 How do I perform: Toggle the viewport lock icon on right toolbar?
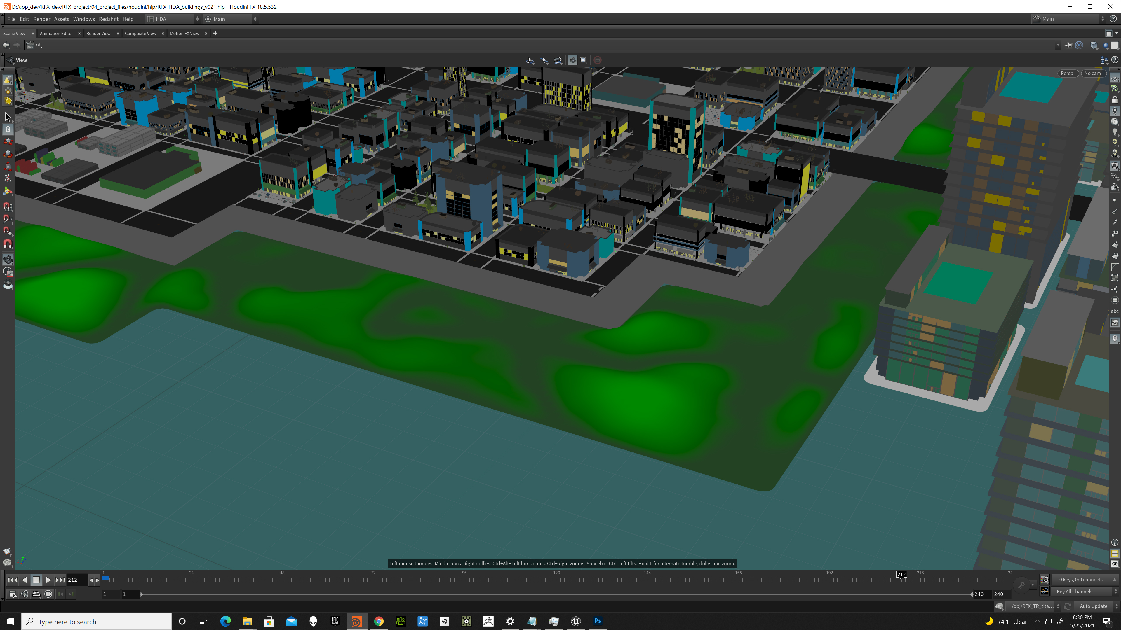coord(1115,100)
